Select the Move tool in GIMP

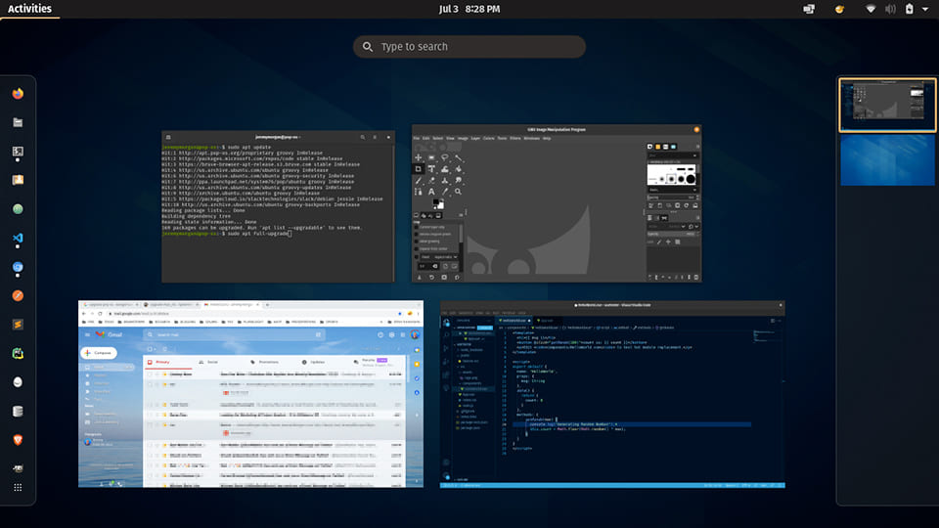point(418,157)
